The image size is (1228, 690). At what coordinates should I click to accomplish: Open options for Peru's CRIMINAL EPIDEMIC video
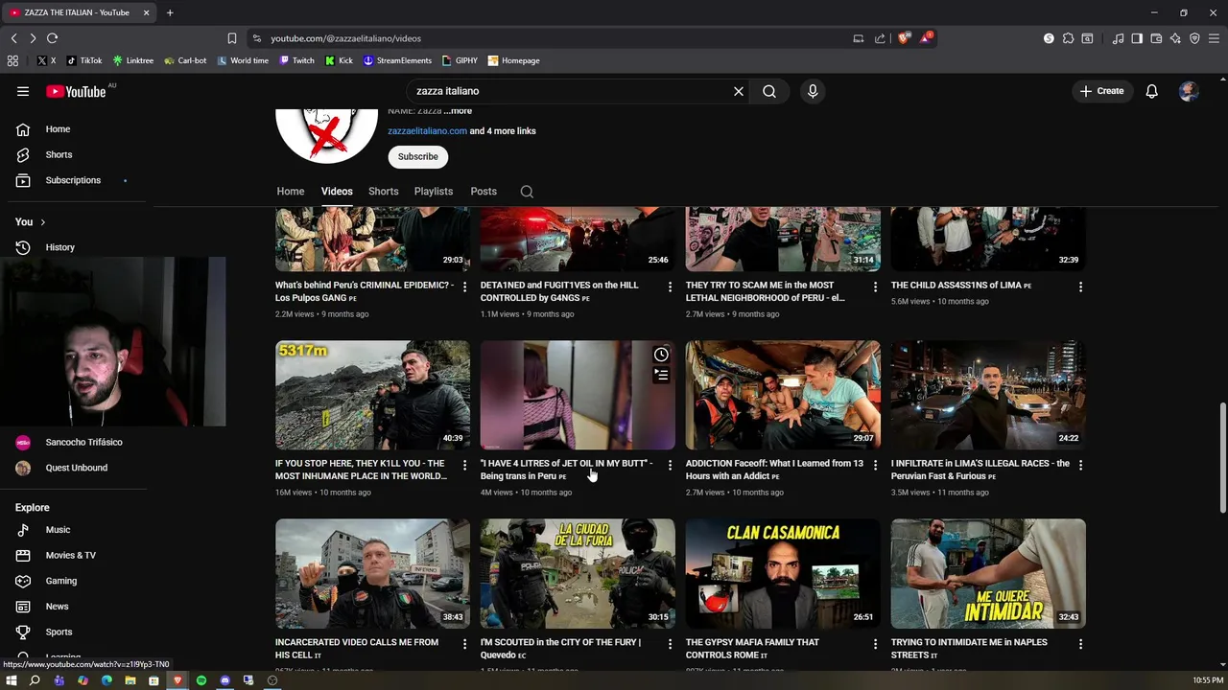tap(464, 287)
